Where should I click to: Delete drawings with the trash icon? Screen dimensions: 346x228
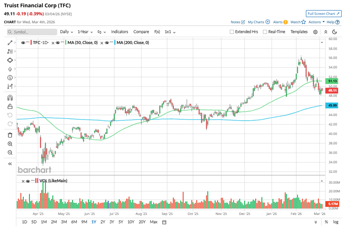(x=10, y=135)
